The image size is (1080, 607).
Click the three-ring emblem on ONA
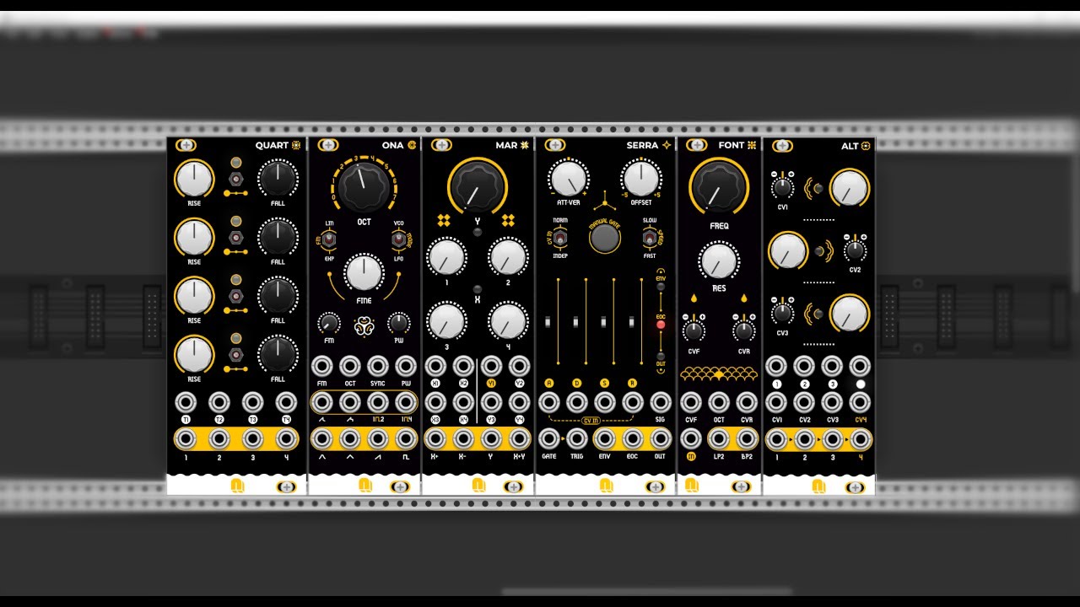(364, 326)
